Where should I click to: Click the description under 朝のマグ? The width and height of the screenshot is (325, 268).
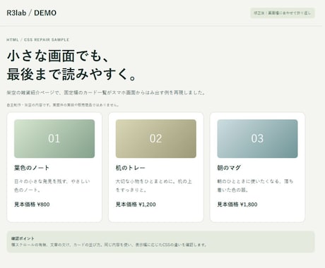pyautogui.click(x=255, y=185)
